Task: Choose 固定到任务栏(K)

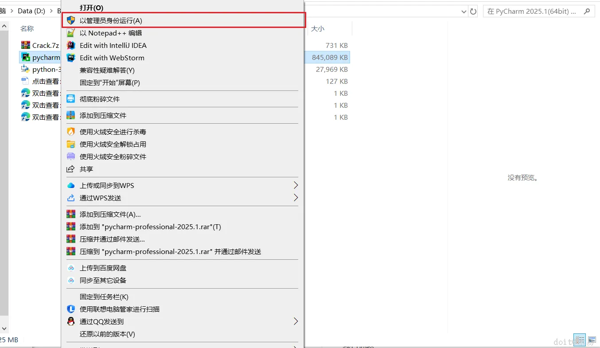Action: point(183,297)
